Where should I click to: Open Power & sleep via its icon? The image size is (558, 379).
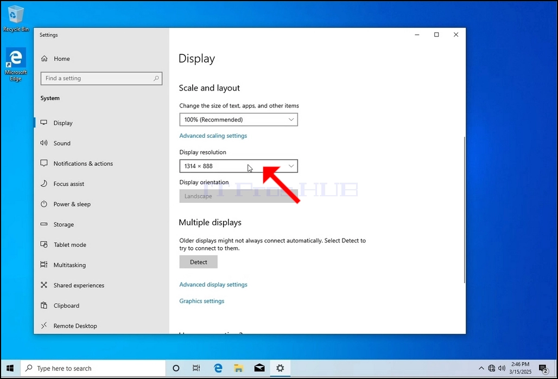(x=44, y=204)
